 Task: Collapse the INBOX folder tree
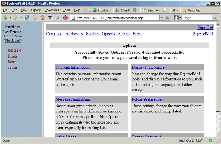click(4, 51)
